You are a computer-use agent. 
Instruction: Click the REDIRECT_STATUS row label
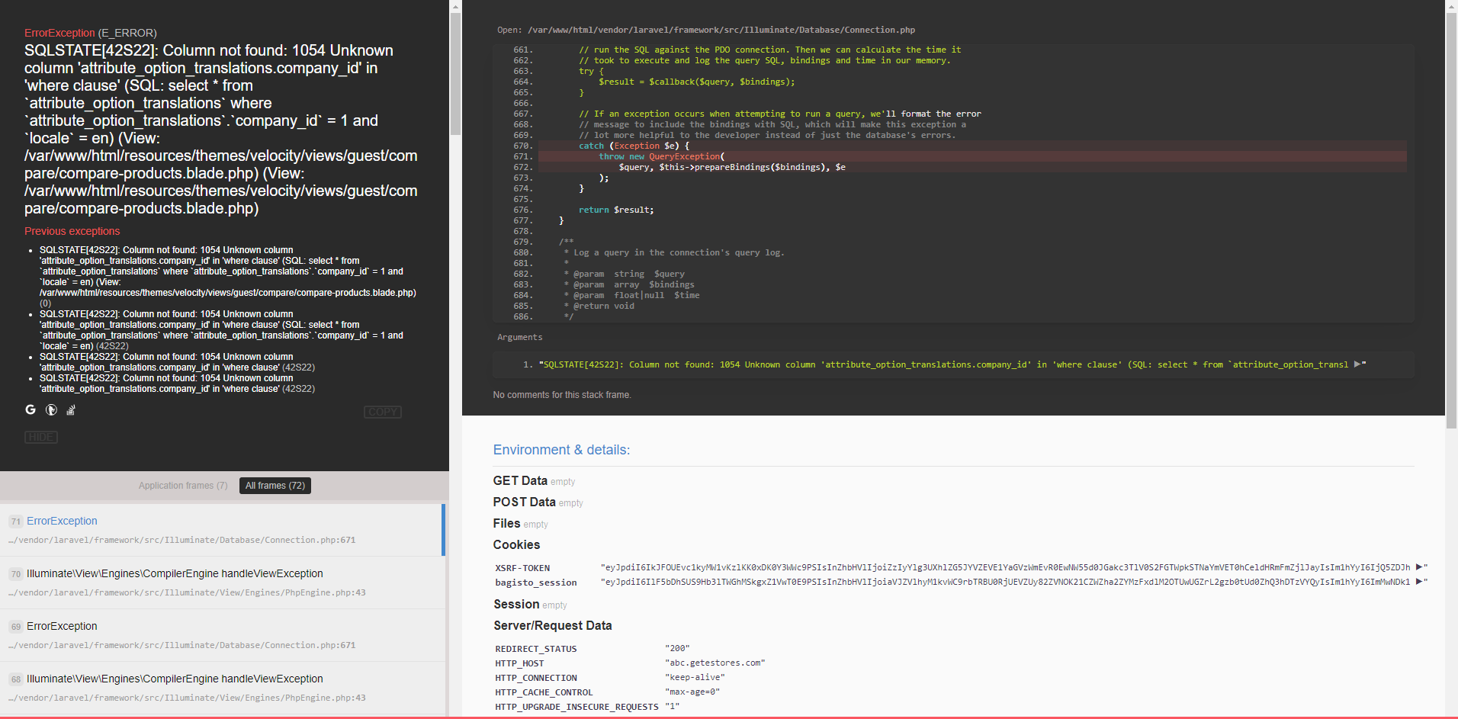click(536, 649)
